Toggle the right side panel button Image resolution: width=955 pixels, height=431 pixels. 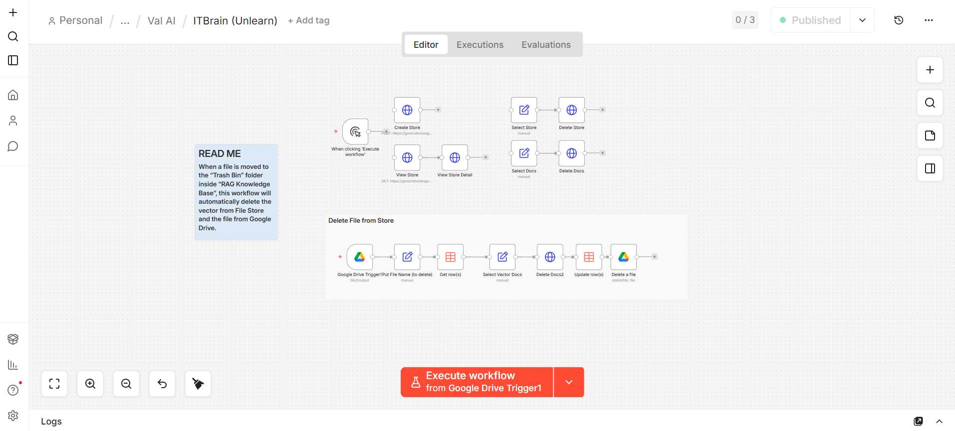930,168
